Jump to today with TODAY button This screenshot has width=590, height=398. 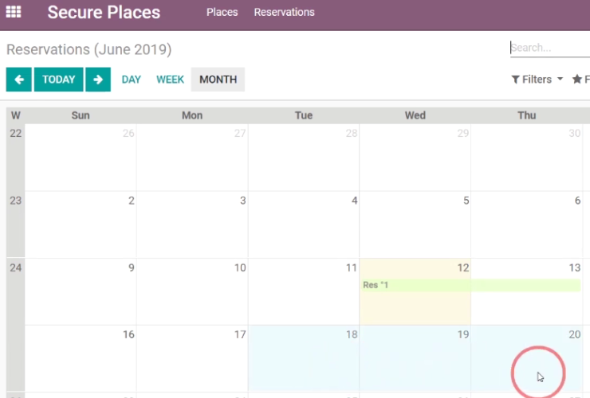[x=59, y=80]
